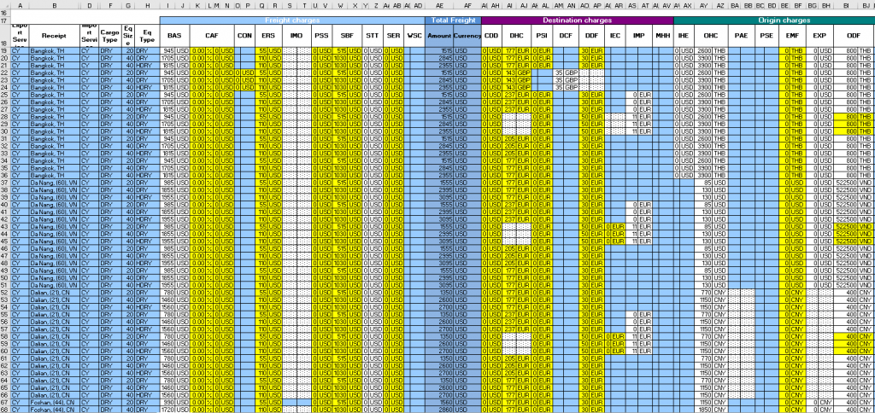Click HDRY eq type in row 21
Image resolution: width=875 pixels, height=413 pixels.
[147, 65]
